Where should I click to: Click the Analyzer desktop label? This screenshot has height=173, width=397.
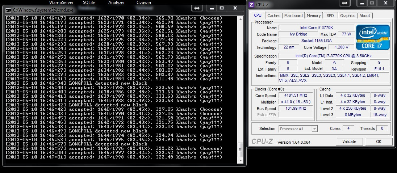(117, 2)
